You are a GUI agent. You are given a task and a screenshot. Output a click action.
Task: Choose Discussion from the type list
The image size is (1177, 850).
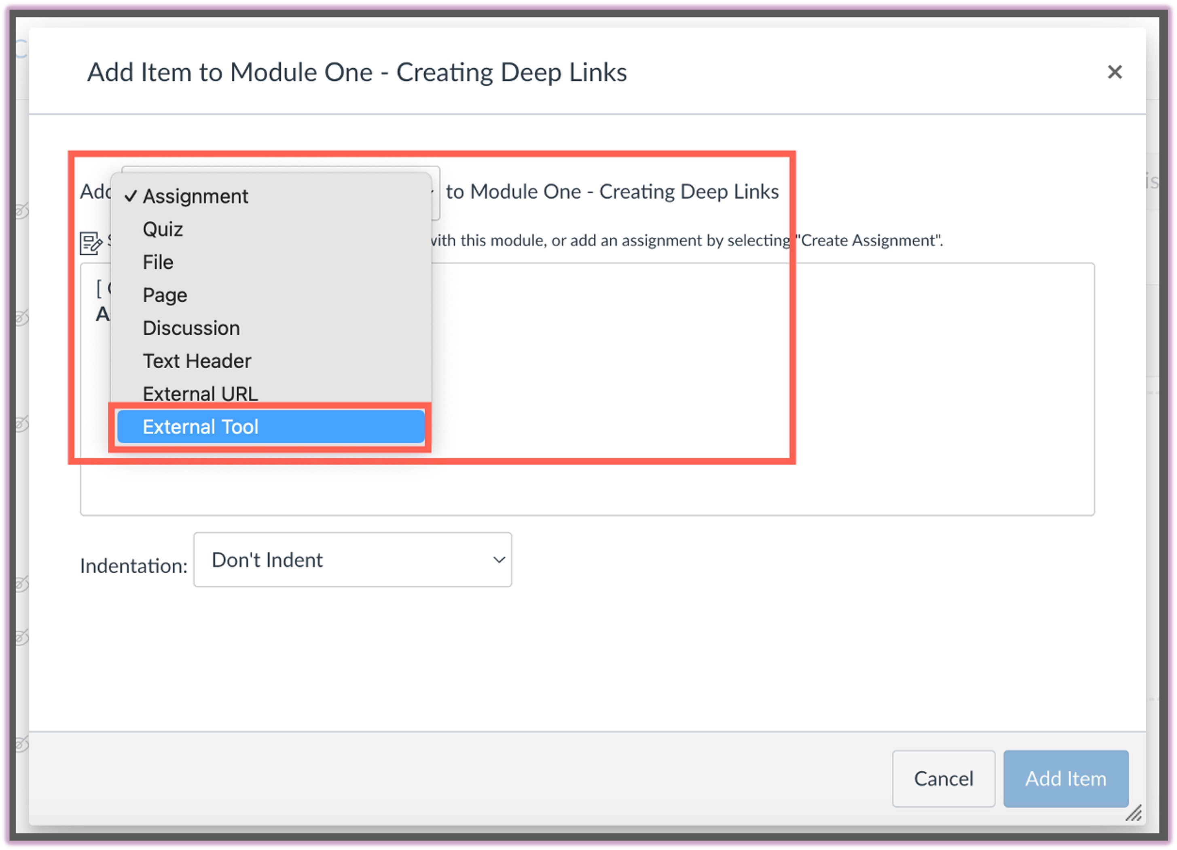click(x=191, y=328)
